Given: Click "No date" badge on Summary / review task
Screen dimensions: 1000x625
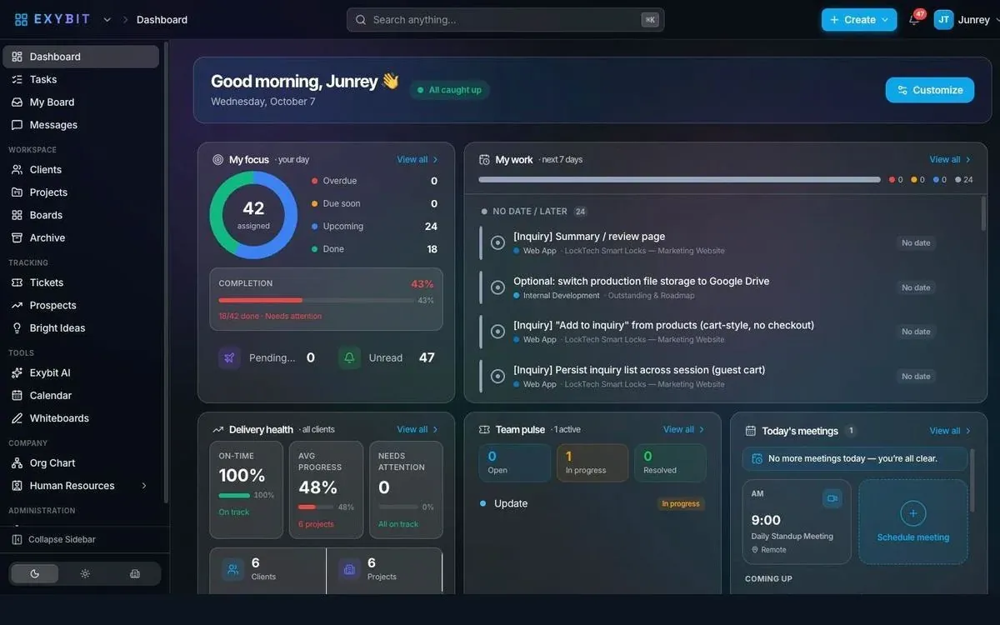Looking at the screenshot, I should point(916,243).
